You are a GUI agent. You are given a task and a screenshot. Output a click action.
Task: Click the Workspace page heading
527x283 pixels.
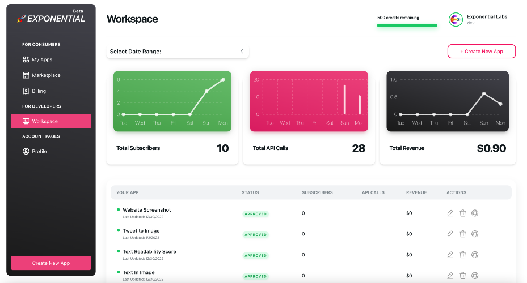point(132,19)
